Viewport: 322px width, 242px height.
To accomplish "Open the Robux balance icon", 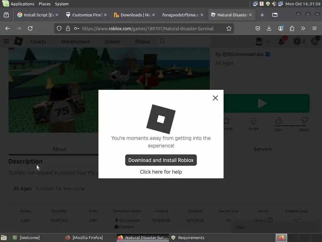I will click(297, 42).
